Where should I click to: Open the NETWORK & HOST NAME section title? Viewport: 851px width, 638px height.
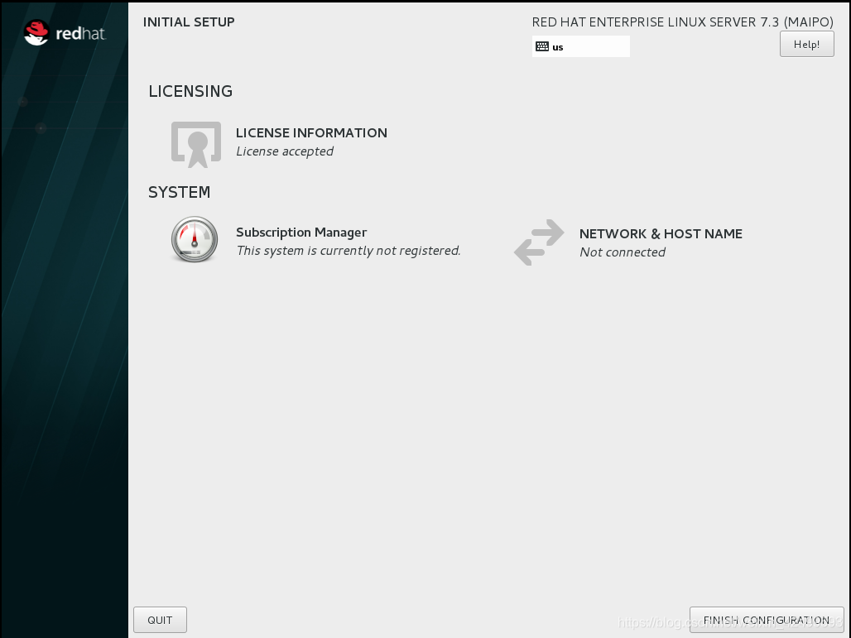point(661,234)
